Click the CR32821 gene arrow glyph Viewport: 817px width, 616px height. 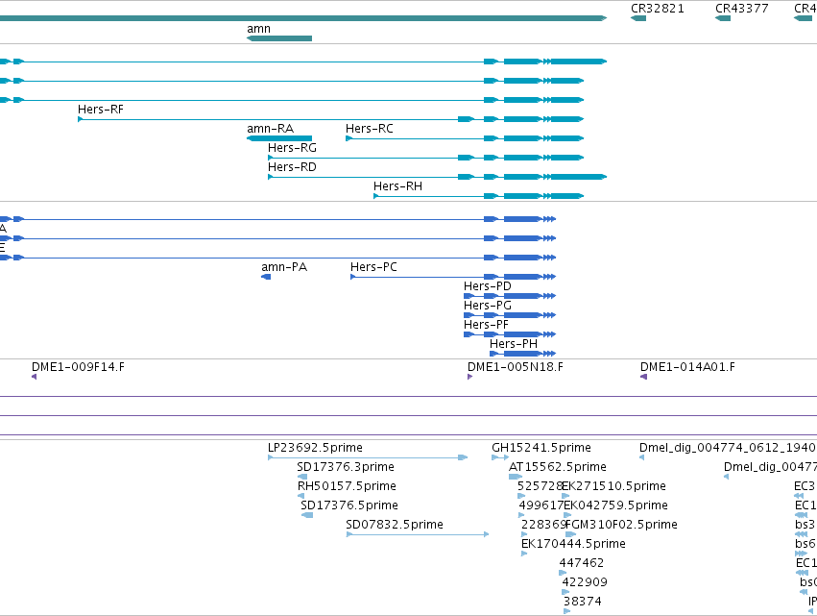click(638, 18)
